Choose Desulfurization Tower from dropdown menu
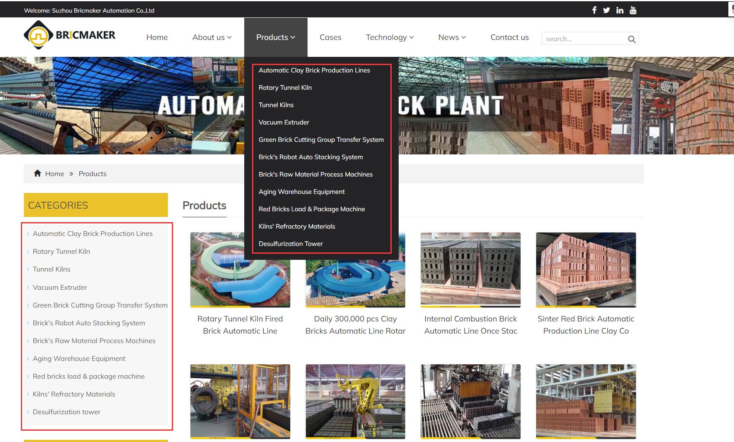Viewport: 734px width, 442px height. tap(291, 244)
